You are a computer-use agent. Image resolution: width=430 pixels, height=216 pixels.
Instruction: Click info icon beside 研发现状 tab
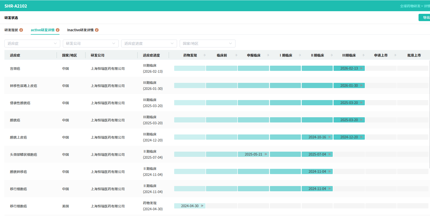(x=21, y=30)
